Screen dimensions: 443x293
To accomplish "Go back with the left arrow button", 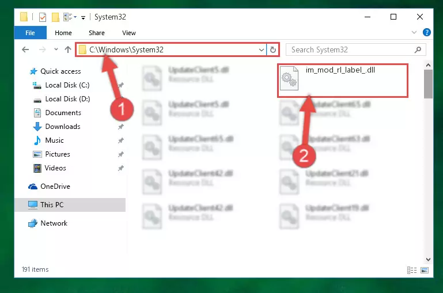I will [25, 50].
